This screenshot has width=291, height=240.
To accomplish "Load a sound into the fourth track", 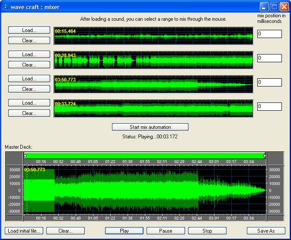I will 29,103.
